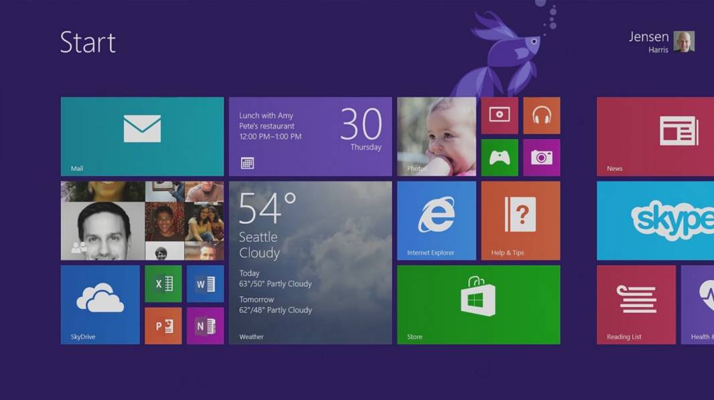Viewport: 714px width, 400px height.
Task: Open the Xbox Games controller tile
Action: [500, 157]
